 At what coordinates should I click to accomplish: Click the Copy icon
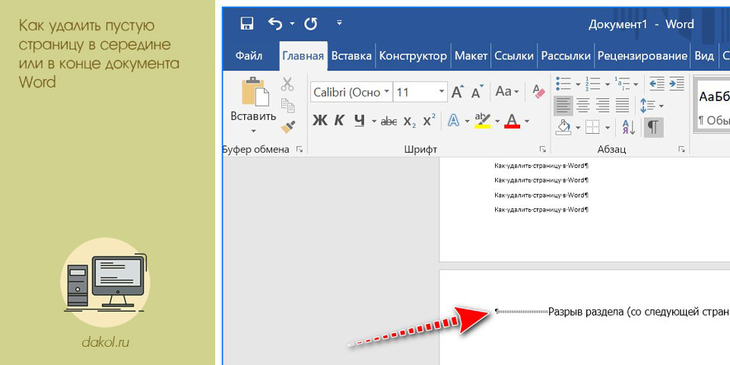click(x=287, y=105)
